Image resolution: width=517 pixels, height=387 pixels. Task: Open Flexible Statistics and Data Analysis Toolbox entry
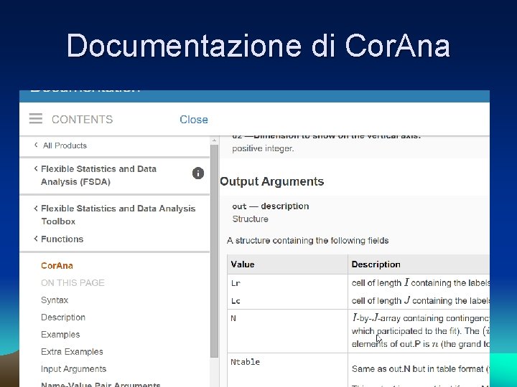118,215
